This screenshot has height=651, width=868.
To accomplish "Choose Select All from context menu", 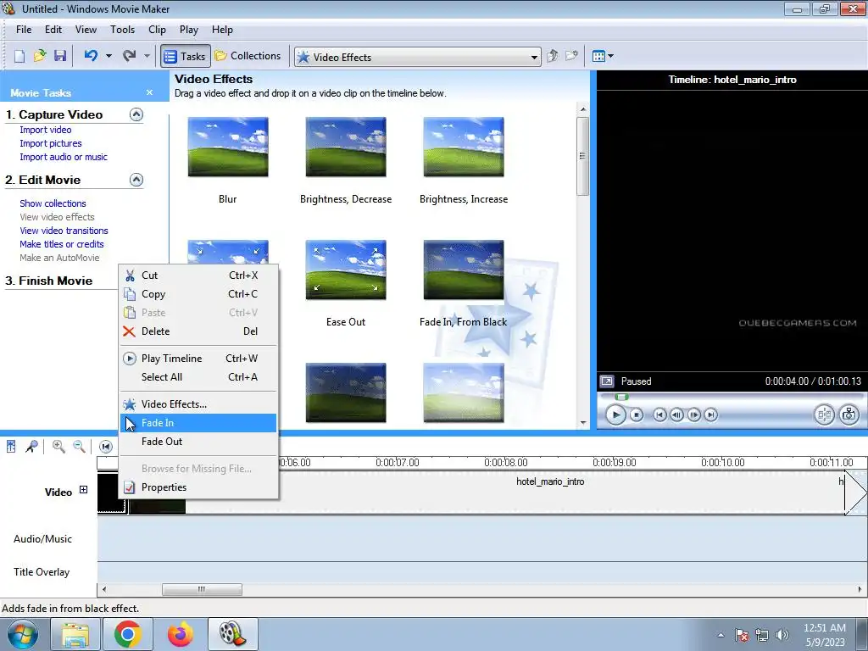I will click(x=198, y=377).
